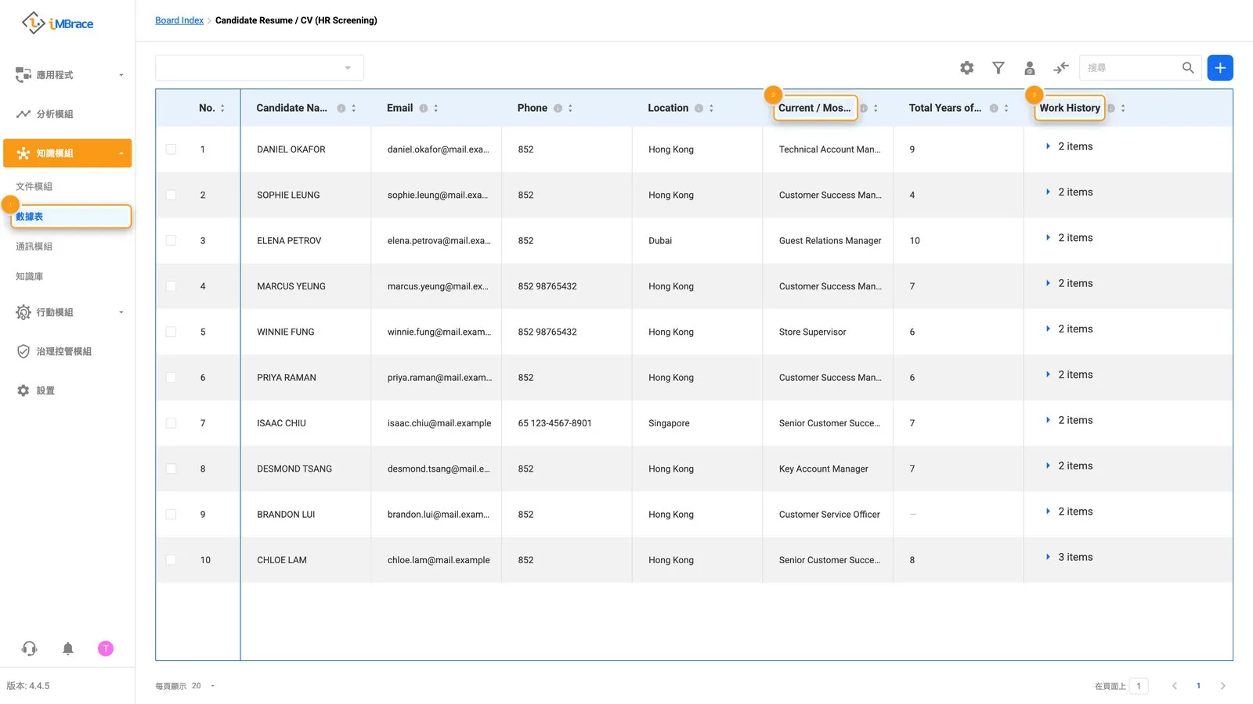
Task: Sort the Candidate Name column
Action: coord(354,108)
